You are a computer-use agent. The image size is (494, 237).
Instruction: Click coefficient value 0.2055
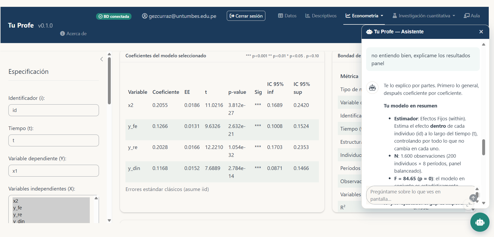pyautogui.click(x=160, y=105)
